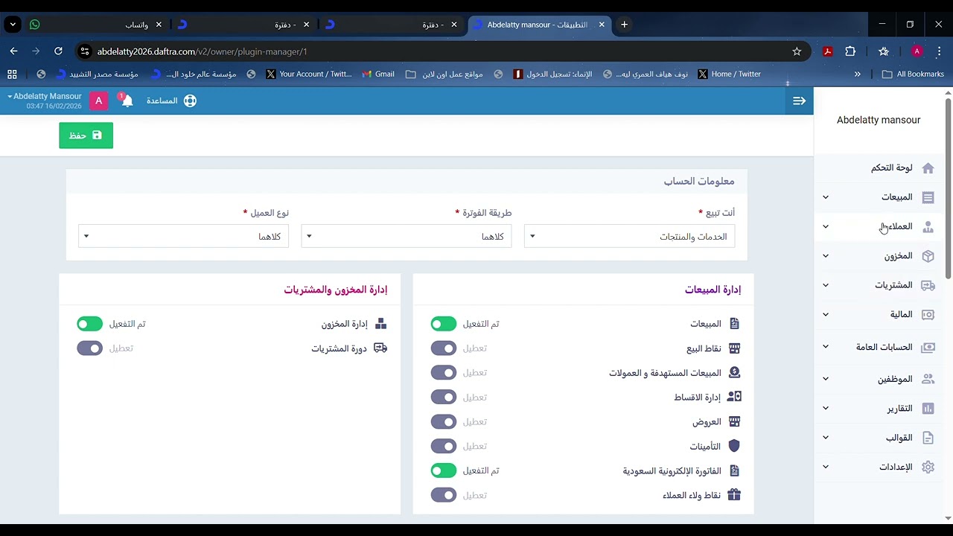Click the القوالب document icon

(928, 438)
